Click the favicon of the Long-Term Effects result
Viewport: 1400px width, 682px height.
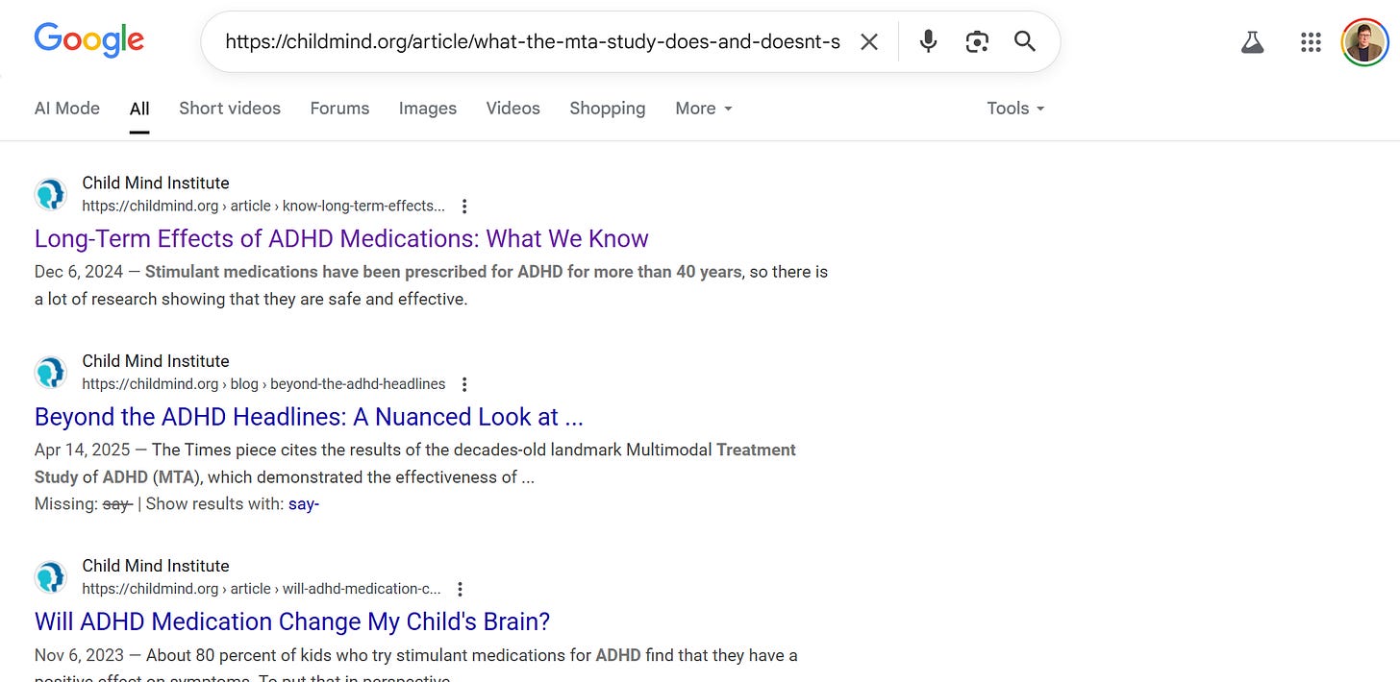(50, 194)
